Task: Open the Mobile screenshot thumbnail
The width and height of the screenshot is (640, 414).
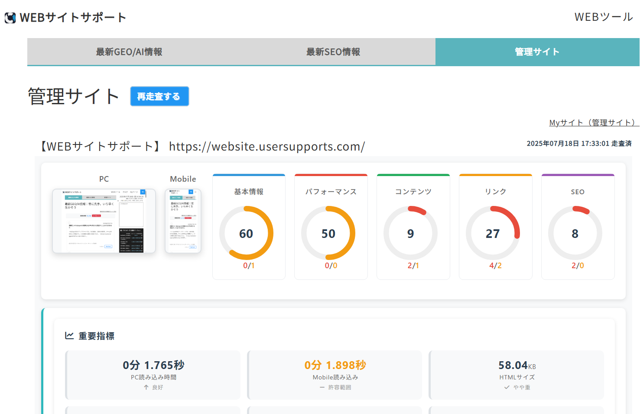Action: pyautogui.click(x=183, y=221)
